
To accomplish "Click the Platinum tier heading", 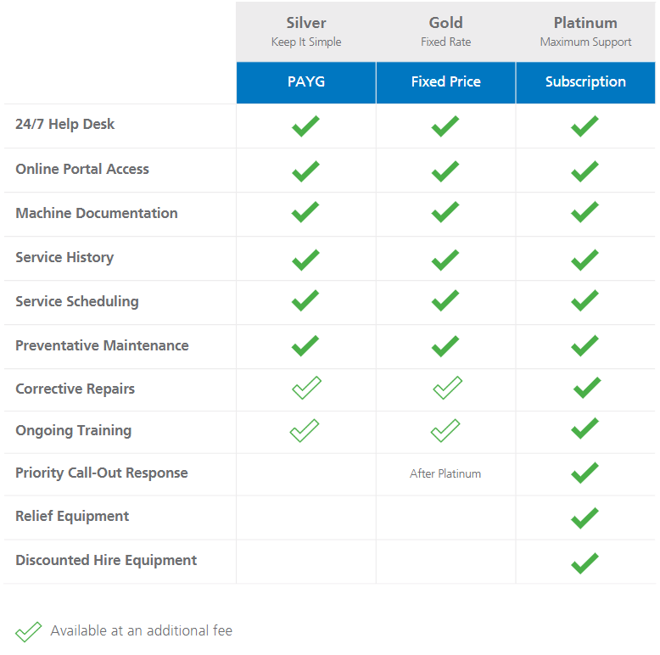I will (585, 23).
